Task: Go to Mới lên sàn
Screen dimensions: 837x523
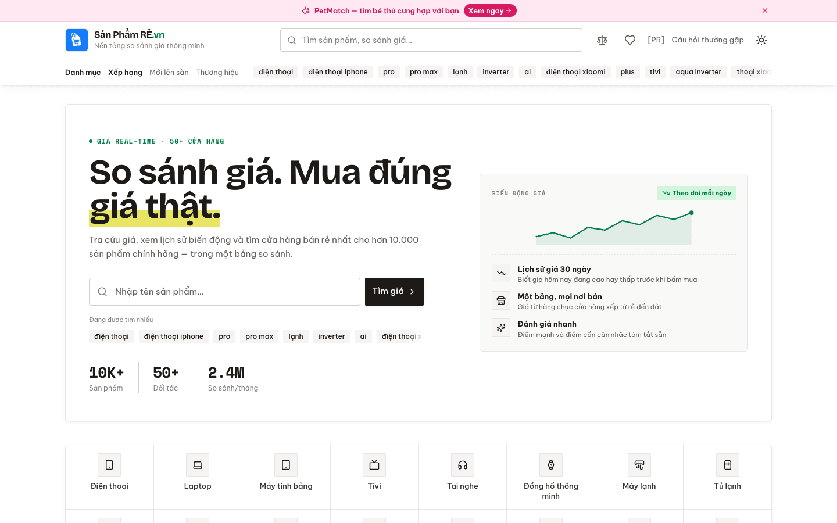Action: 169,73
